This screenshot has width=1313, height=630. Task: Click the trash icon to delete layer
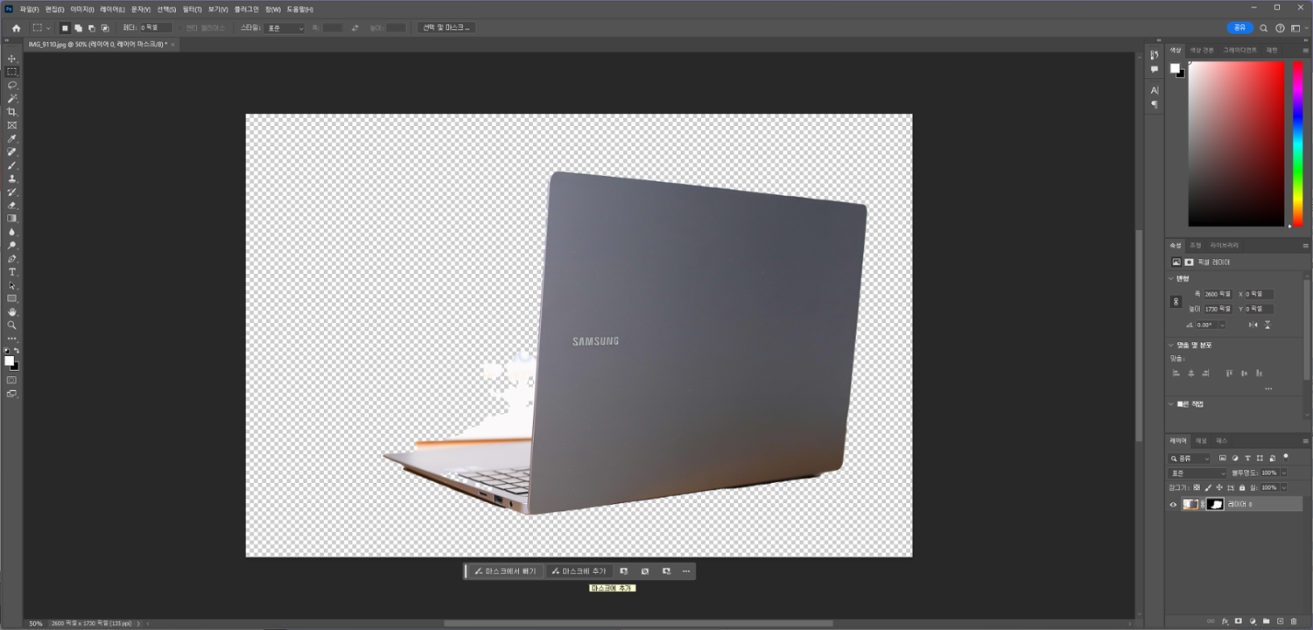tap(1294, 621)
